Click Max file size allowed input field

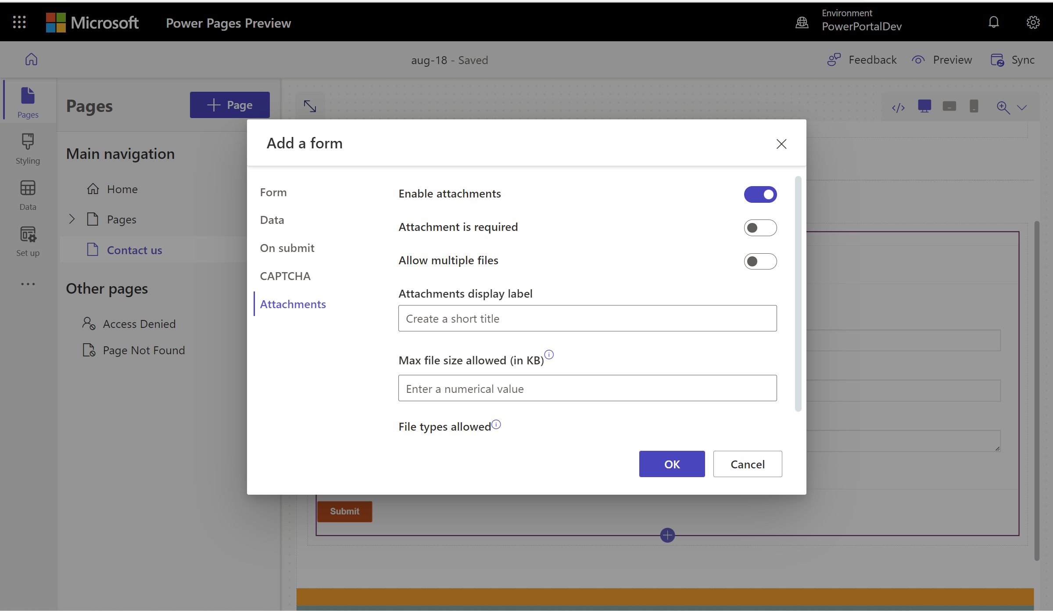pyautogui.click(x=587, y=388)
